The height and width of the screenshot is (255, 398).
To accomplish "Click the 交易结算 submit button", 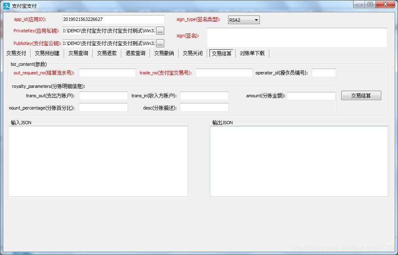I will pos(361,96).
